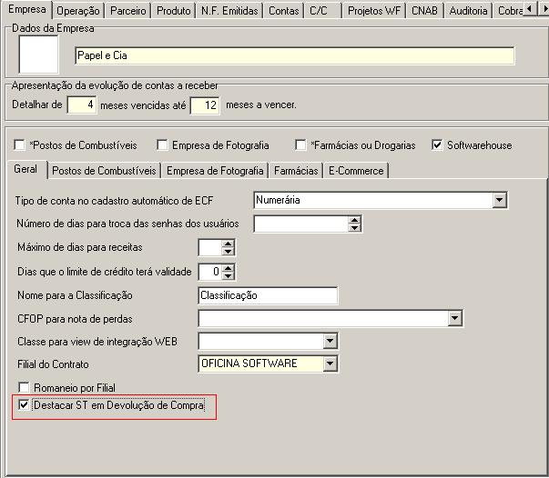Expand CFOP para nota de perdas dropdown
The image size is (549, 478).
click(x=454, y=318)
